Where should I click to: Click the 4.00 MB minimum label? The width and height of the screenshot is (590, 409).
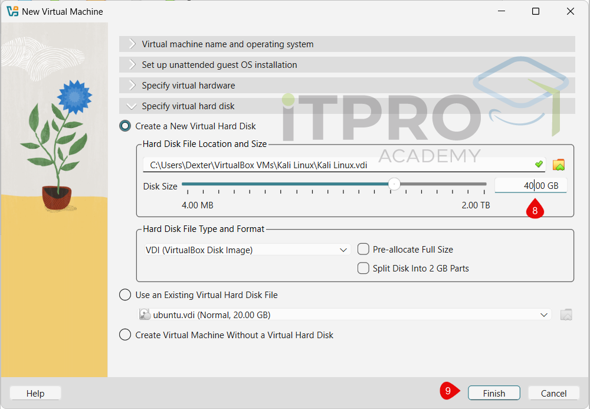tap(198, 205)
